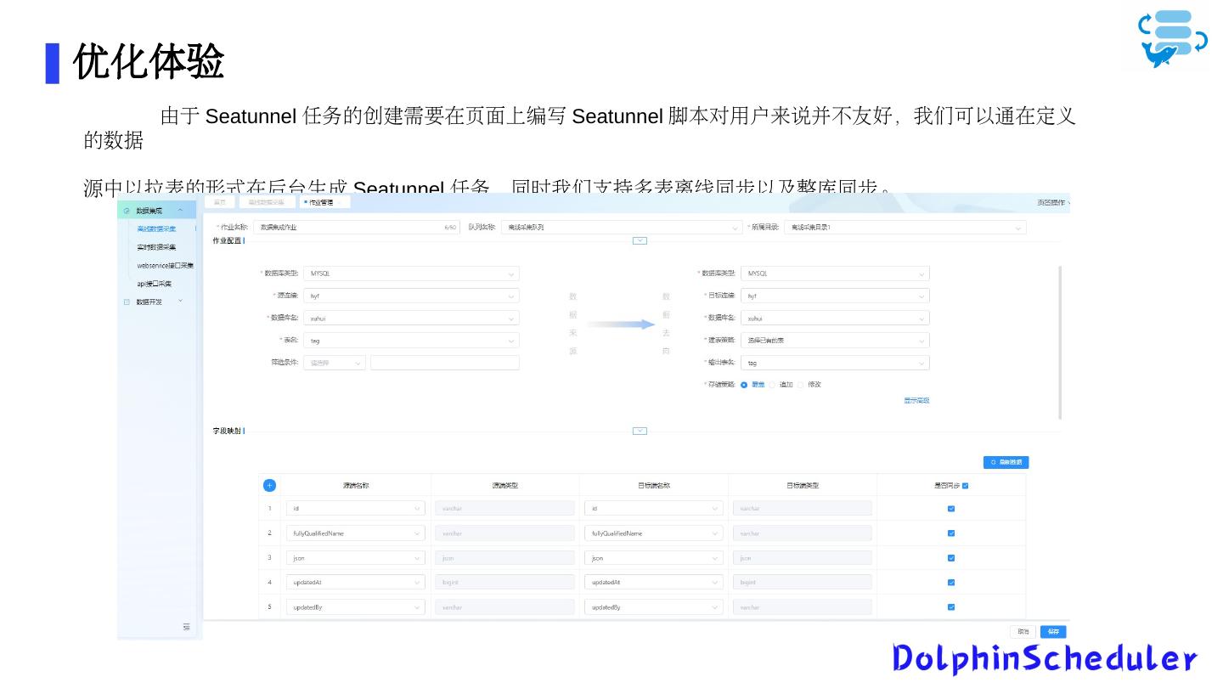The image size is (1223, 688).
Task: Select the 追加 storage strategy radio
Action: point(772,385)
